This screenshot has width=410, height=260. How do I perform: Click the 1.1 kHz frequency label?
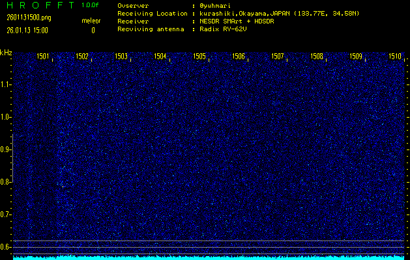[x=6, y=84]
